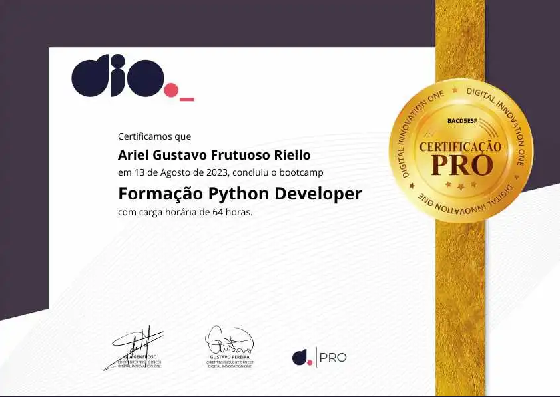Viewport: 560px width, 397px height.
Task: Click the name 'Ariel Gustavo Frutuoso Riello'
Action: [x=214, y=155]
